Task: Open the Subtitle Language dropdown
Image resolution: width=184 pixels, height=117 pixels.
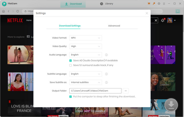Action: tap(85, 74)
